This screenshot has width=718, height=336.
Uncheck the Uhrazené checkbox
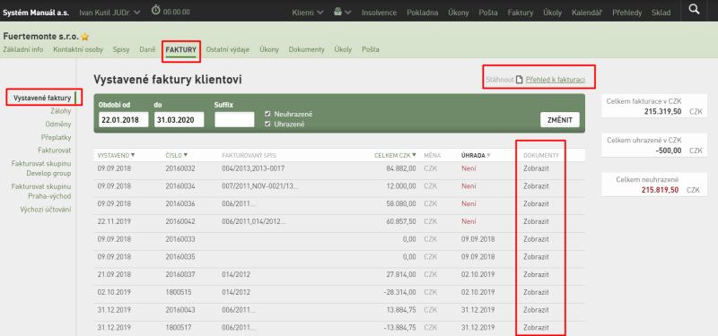(267, 124)
